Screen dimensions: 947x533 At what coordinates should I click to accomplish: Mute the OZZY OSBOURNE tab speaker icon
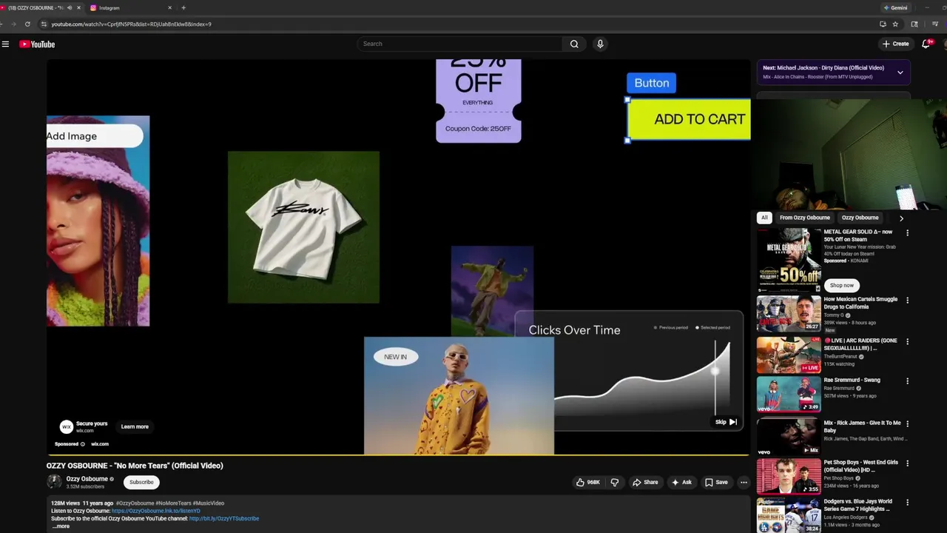pos(70,7)
